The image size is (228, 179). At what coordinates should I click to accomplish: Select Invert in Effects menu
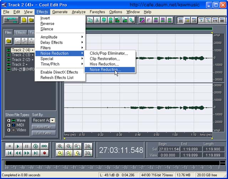[60, 18]
